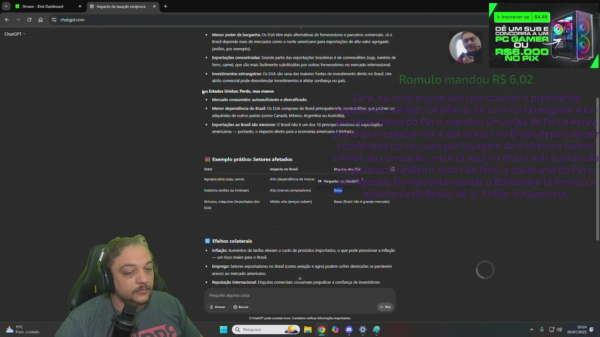Start voice mode with Voz button
The image size is (600, 337).
pos(385,307)
